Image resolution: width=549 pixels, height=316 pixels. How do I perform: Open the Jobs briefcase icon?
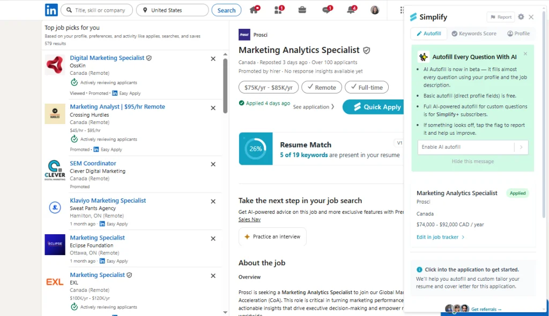[302, 9]
